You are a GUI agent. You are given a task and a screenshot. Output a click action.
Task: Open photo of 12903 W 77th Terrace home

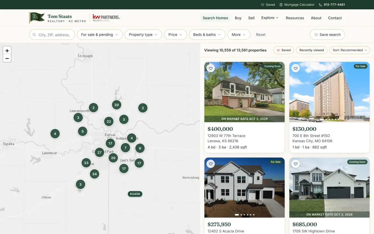pyautogui.click(x=245, y=92)
